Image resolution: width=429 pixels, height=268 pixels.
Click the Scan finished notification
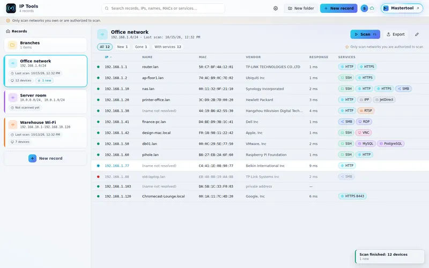[390, 256]
